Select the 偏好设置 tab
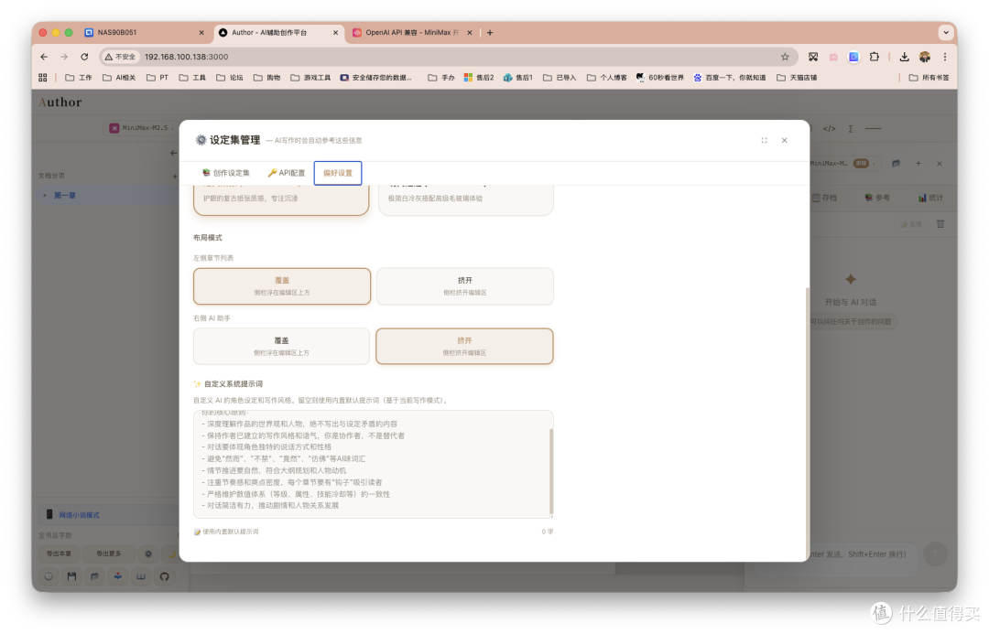The image size is (989, 634). point(338,173)
